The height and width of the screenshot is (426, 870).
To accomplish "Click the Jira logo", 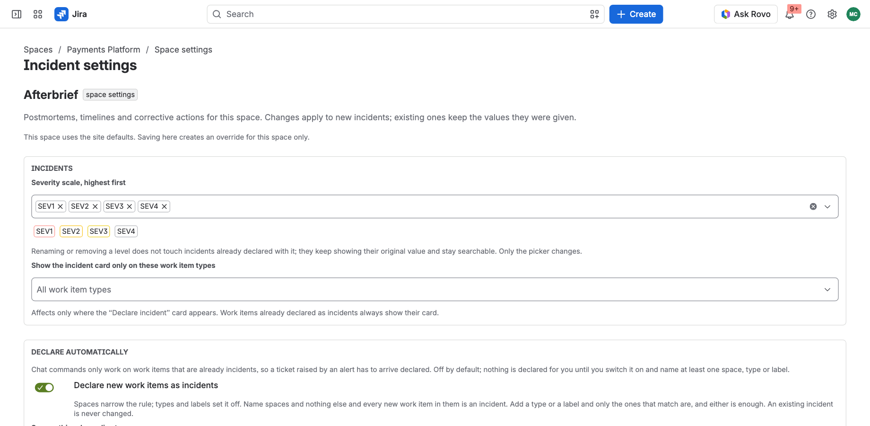I will click(x=71, y=14).
